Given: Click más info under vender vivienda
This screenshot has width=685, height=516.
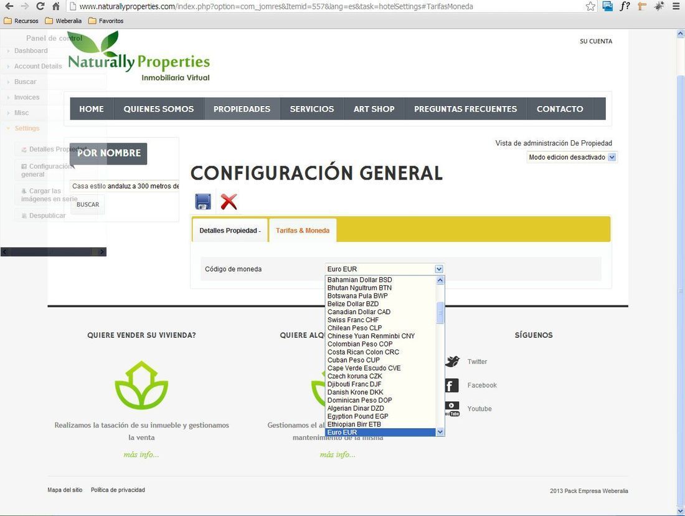Looking at the screenshot, I should click(141, 454).
